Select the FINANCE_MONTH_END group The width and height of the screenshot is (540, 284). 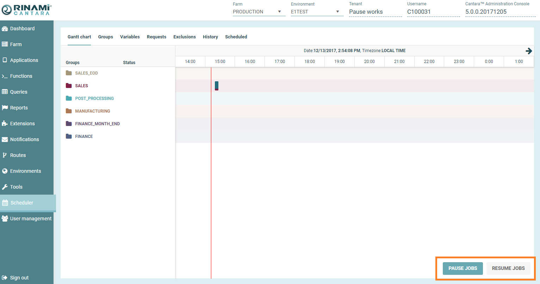97,124
